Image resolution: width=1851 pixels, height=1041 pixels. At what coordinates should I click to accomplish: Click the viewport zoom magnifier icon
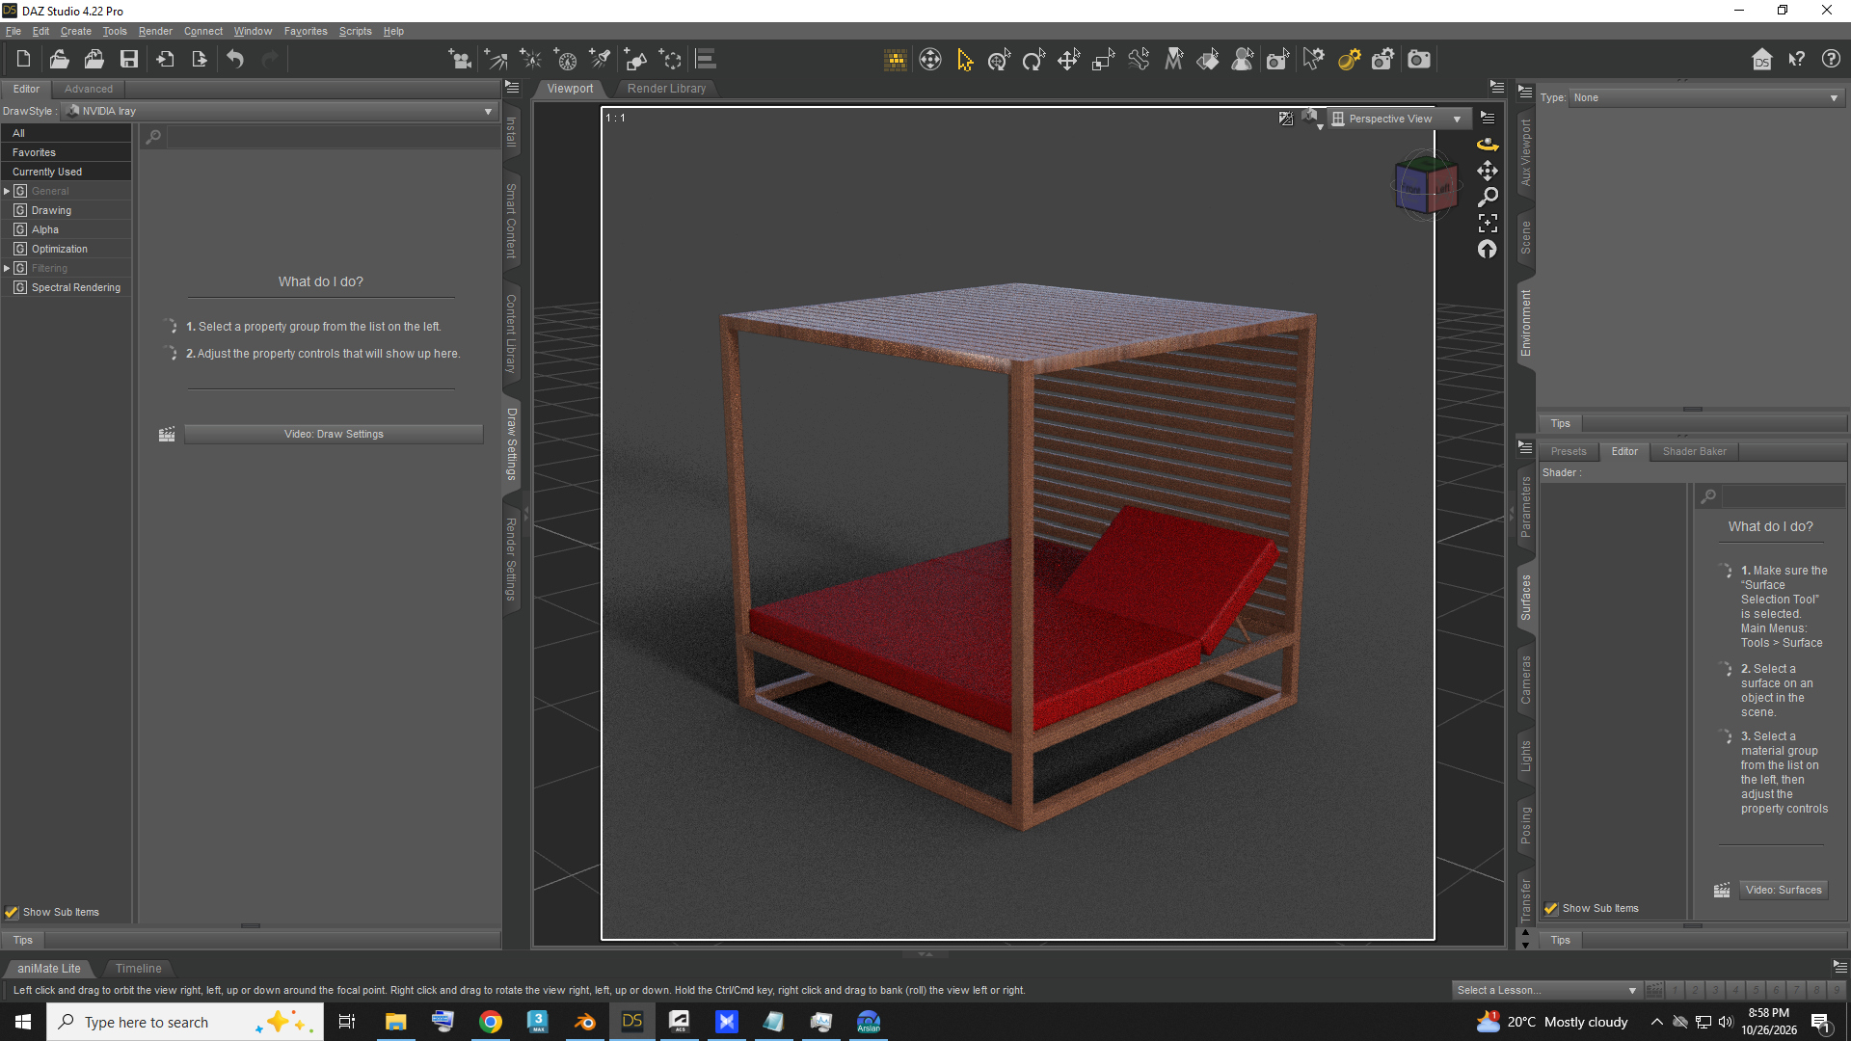1488,197
